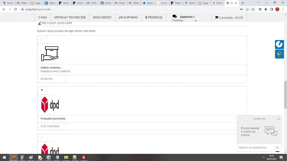Bookmark this page star icon
This screenshot has height=161, width=287.
(x=253, y=9)
